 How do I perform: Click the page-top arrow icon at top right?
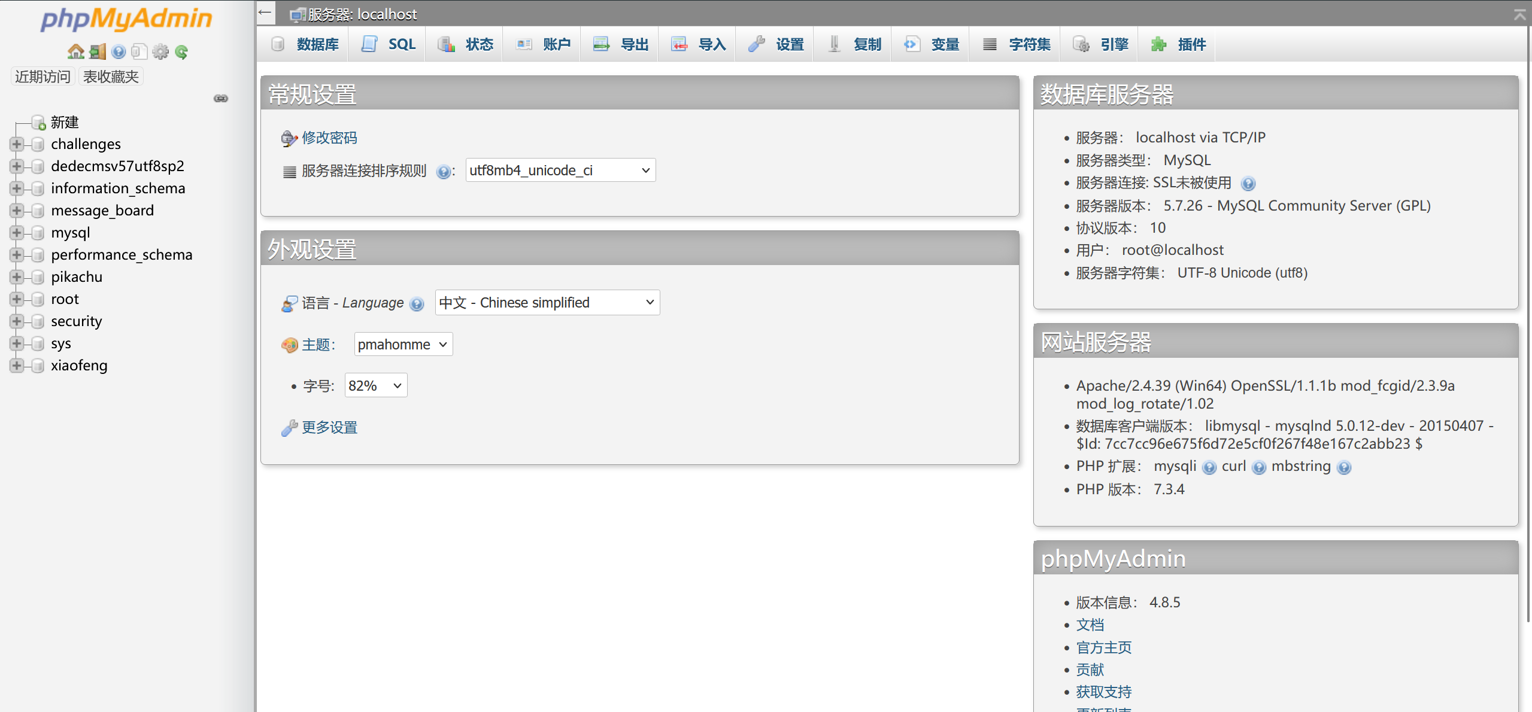click(1520, 14)
